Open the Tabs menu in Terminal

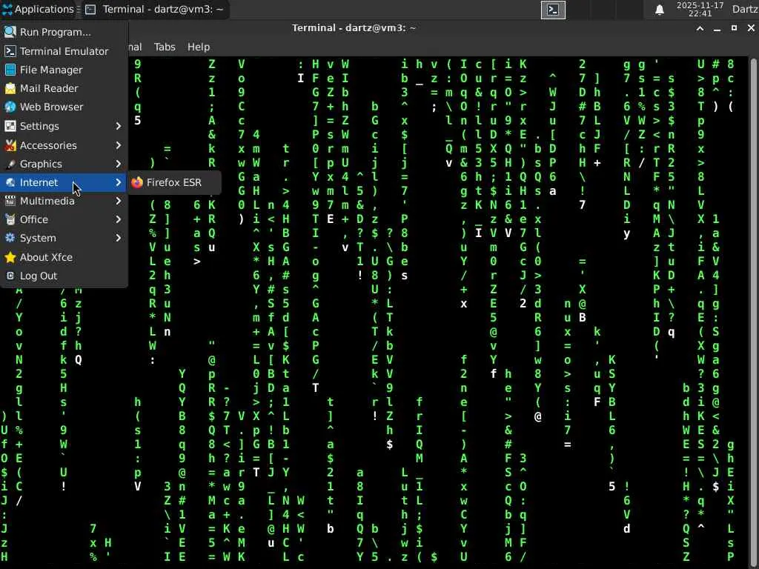pos(165,47)
